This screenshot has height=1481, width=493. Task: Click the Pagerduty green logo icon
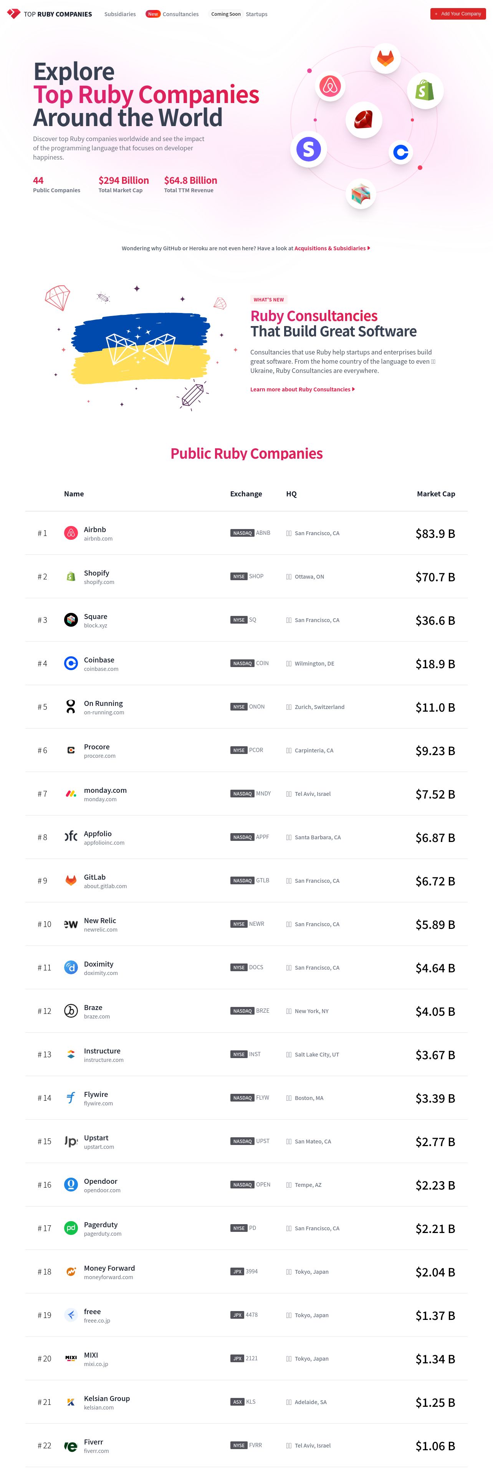pyautogui.click(x=71, y=1228)
